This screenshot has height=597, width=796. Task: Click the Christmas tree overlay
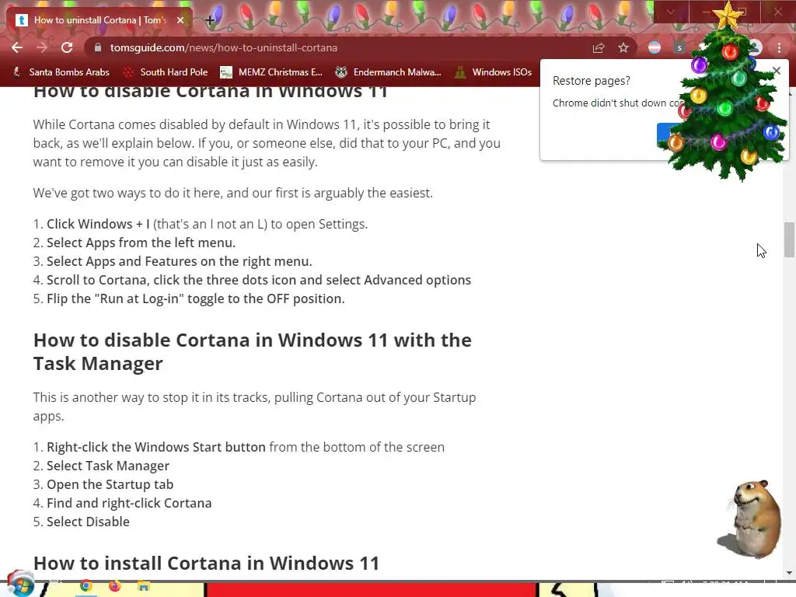point(727,96)
